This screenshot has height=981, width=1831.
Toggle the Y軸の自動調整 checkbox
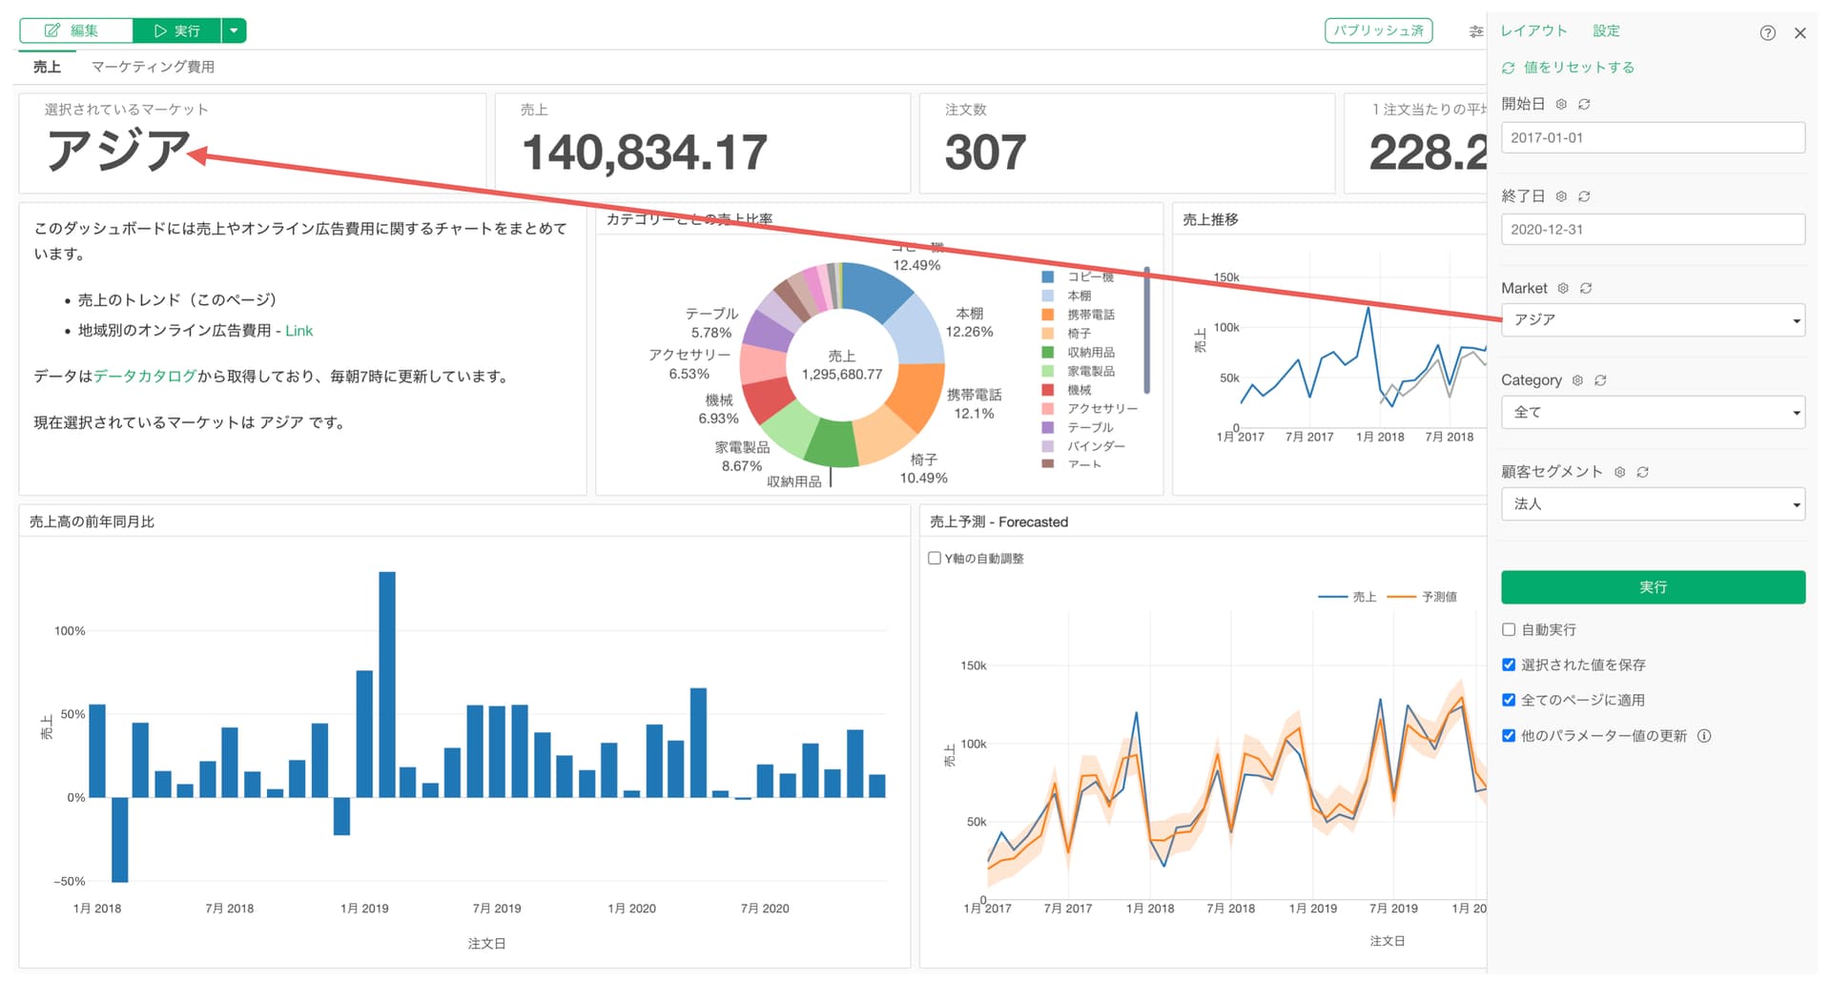click(935, 558)
